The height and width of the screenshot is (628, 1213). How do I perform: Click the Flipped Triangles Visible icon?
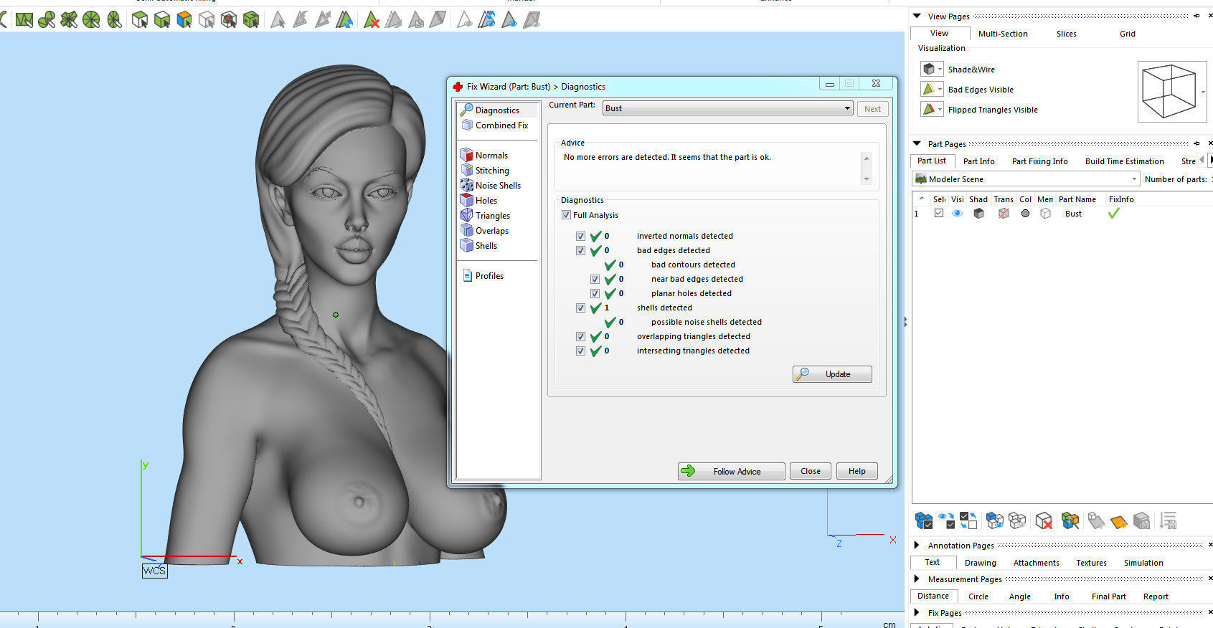(929, 109)
